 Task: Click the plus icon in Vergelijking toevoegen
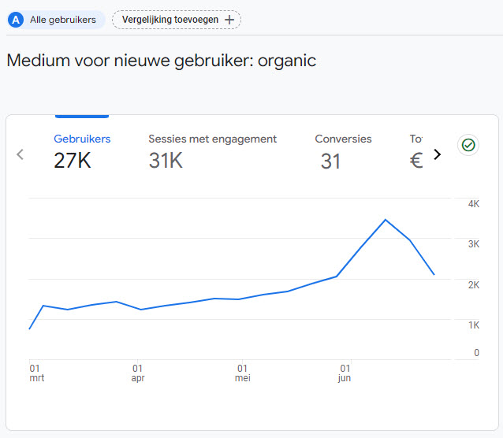[229, 20]
